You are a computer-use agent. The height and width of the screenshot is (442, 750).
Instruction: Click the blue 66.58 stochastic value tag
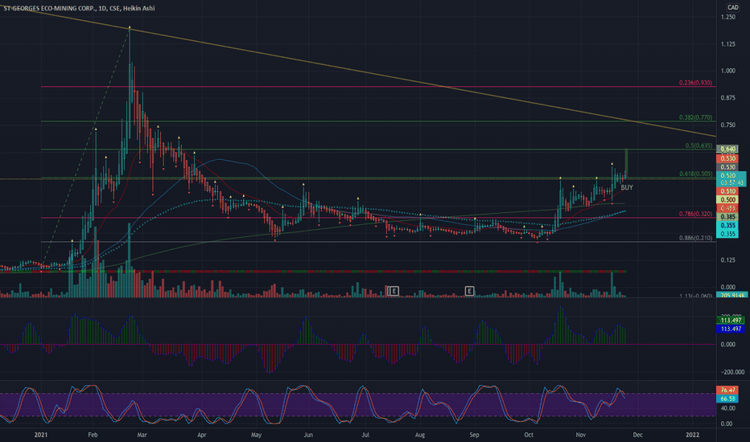click(727, 399)
